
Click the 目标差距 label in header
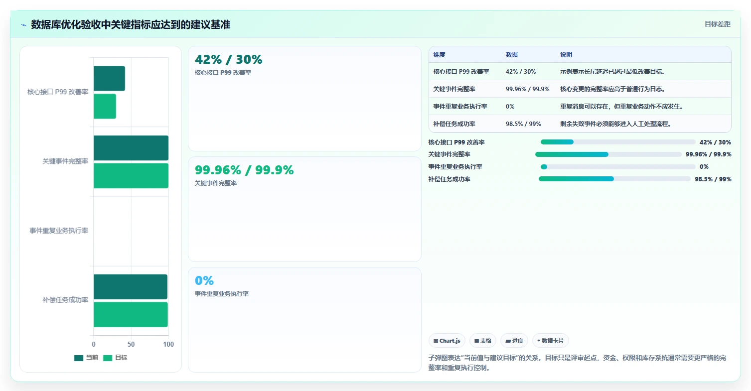coord(718,24)
